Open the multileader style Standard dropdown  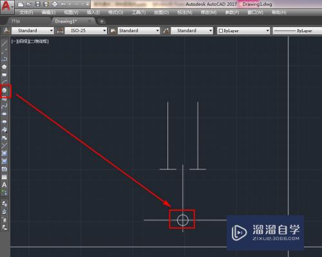(x=192, y=30)
